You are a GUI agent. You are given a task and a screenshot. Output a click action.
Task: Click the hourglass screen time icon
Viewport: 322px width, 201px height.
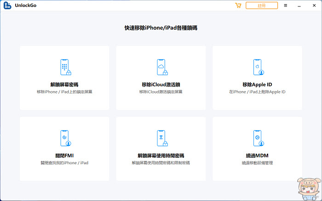click(x=162, y=138)
